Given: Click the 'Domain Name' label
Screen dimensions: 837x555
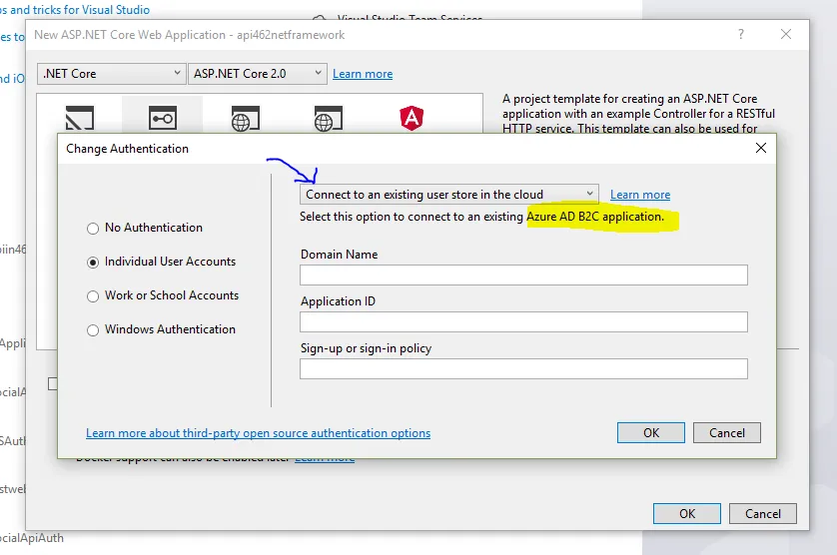Looking at the screenshot, I should click(x=339, y=254).
